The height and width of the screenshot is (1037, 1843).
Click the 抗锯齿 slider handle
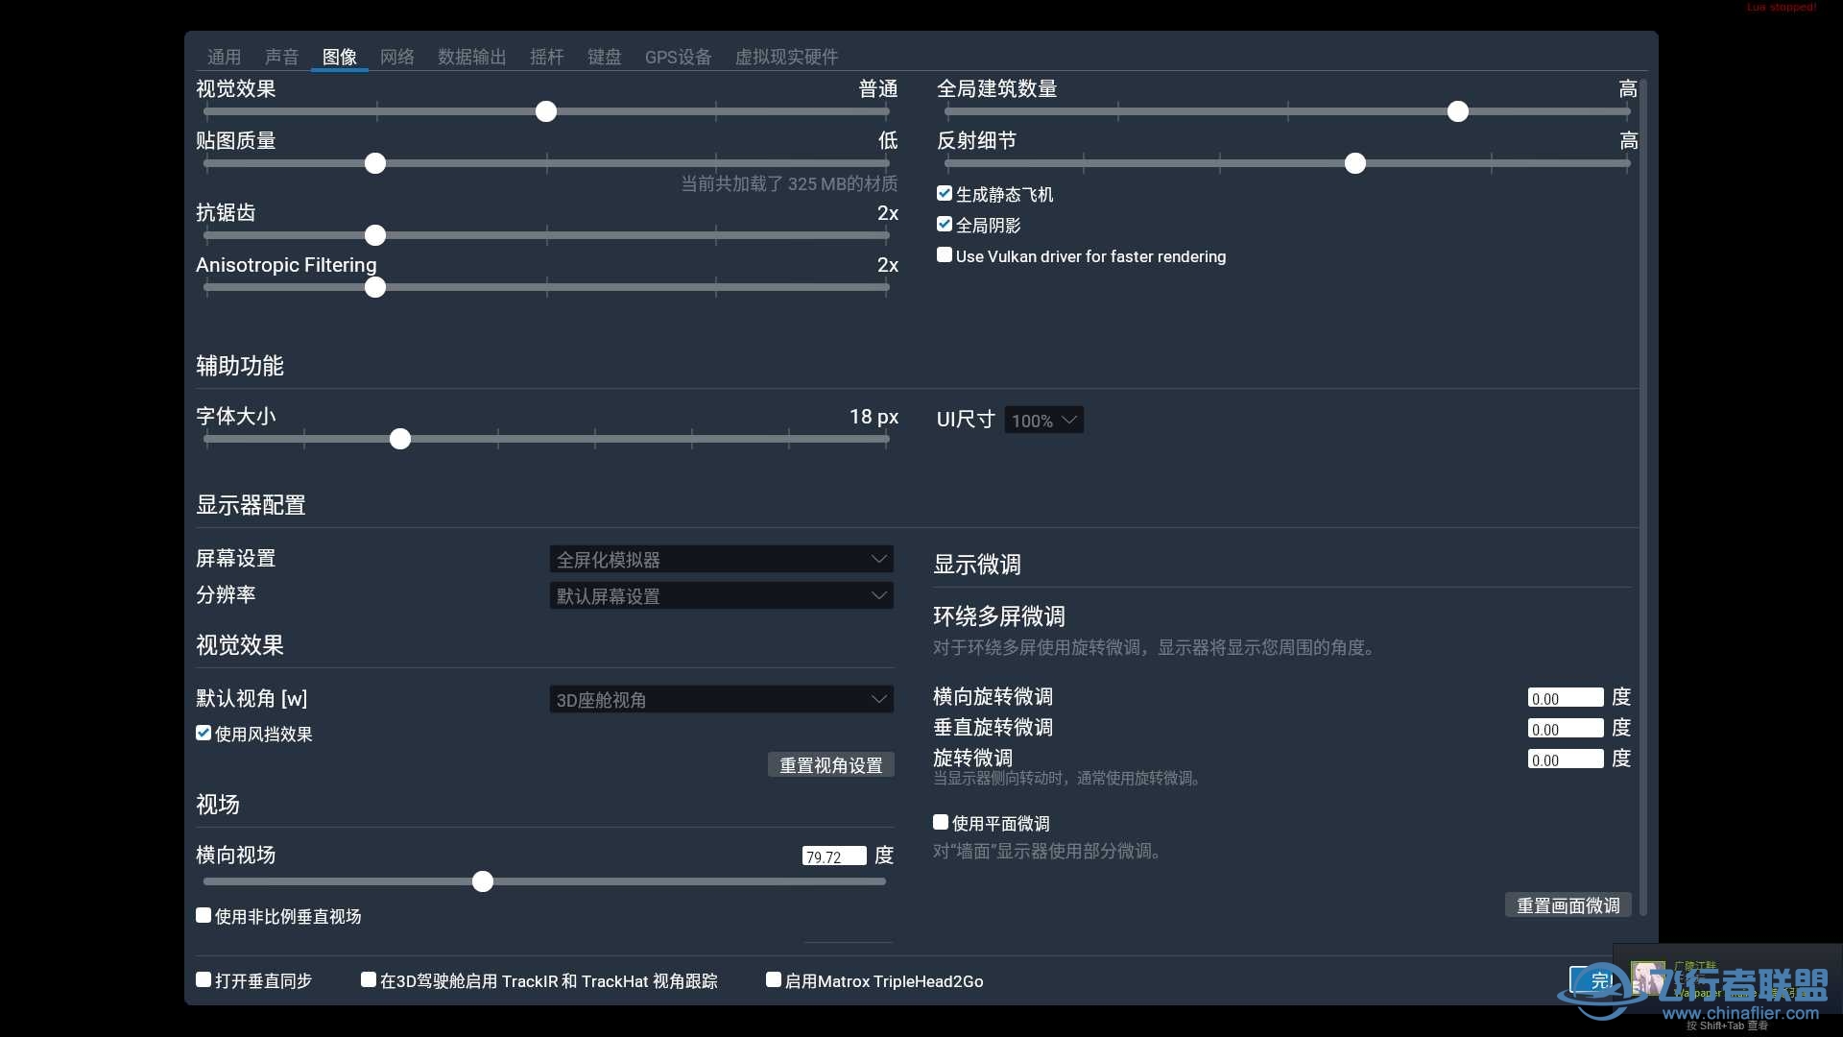click(375, 234)
